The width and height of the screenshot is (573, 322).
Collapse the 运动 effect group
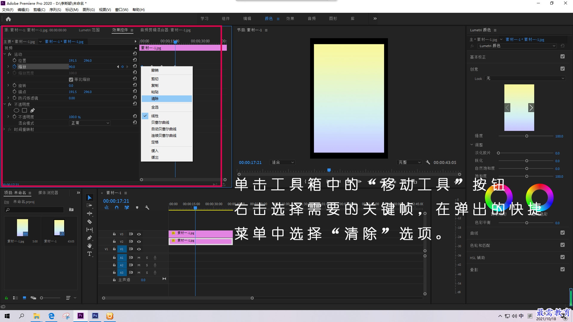click(4, 54)
